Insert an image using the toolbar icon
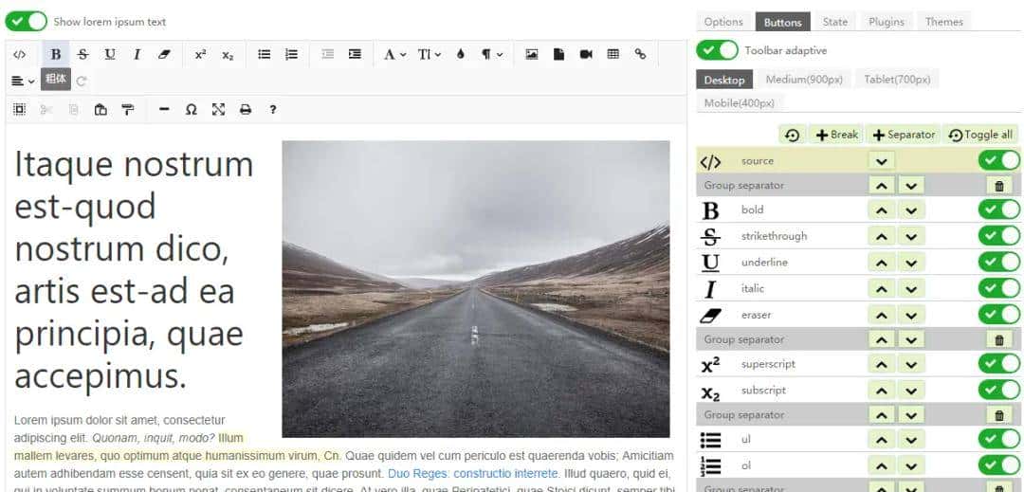The height and width of the screenshot is (492, 1024). [532, 55]
